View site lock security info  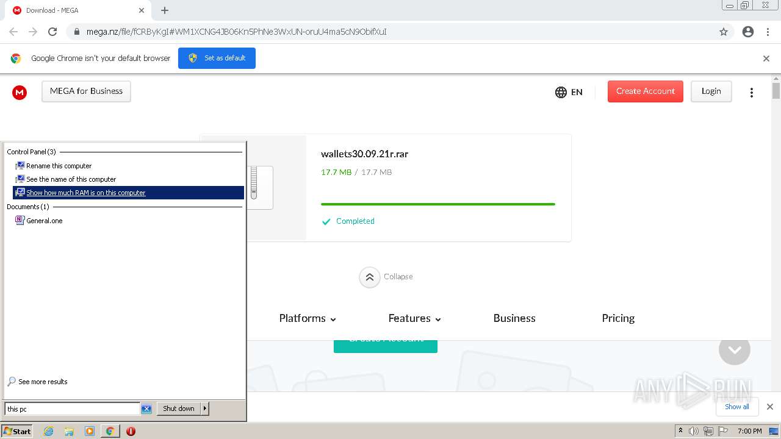click(x=77, y=32)
